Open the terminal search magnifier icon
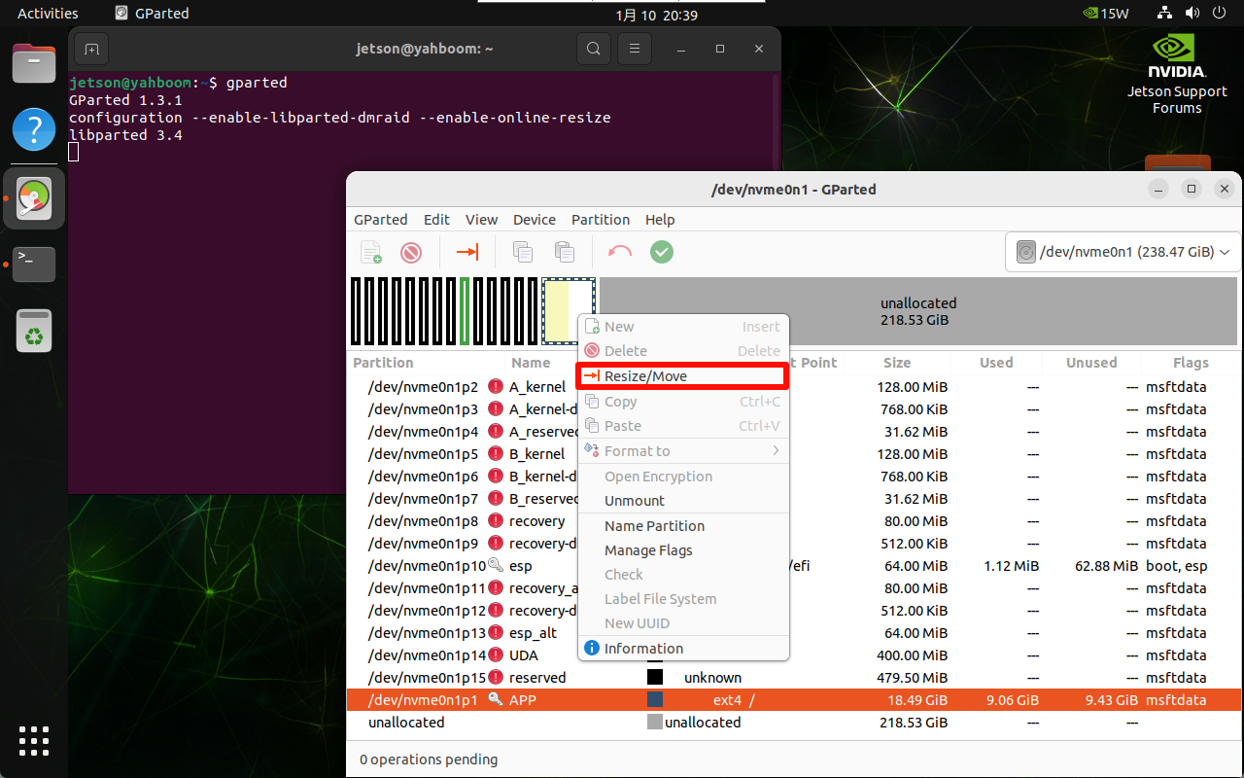The height and width of the screenshot is (778, 1244). point(593,49)
